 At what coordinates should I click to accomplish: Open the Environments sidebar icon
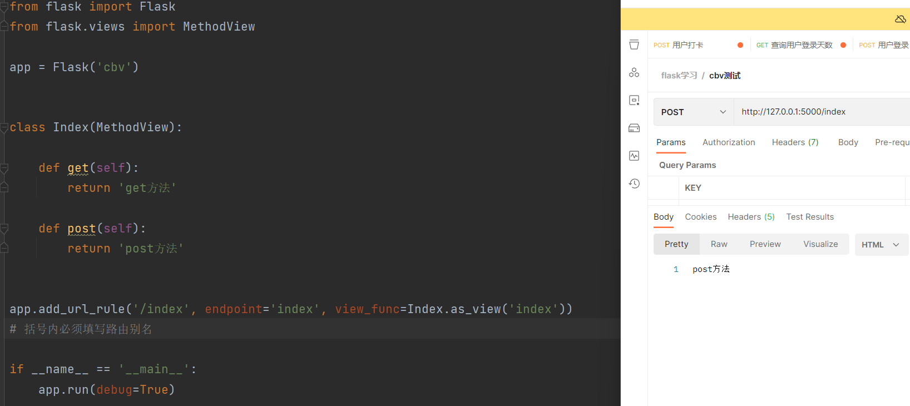pos(634,100)
